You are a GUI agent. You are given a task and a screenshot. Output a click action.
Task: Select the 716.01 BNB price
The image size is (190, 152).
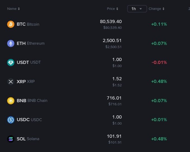[x=114, y=98]
